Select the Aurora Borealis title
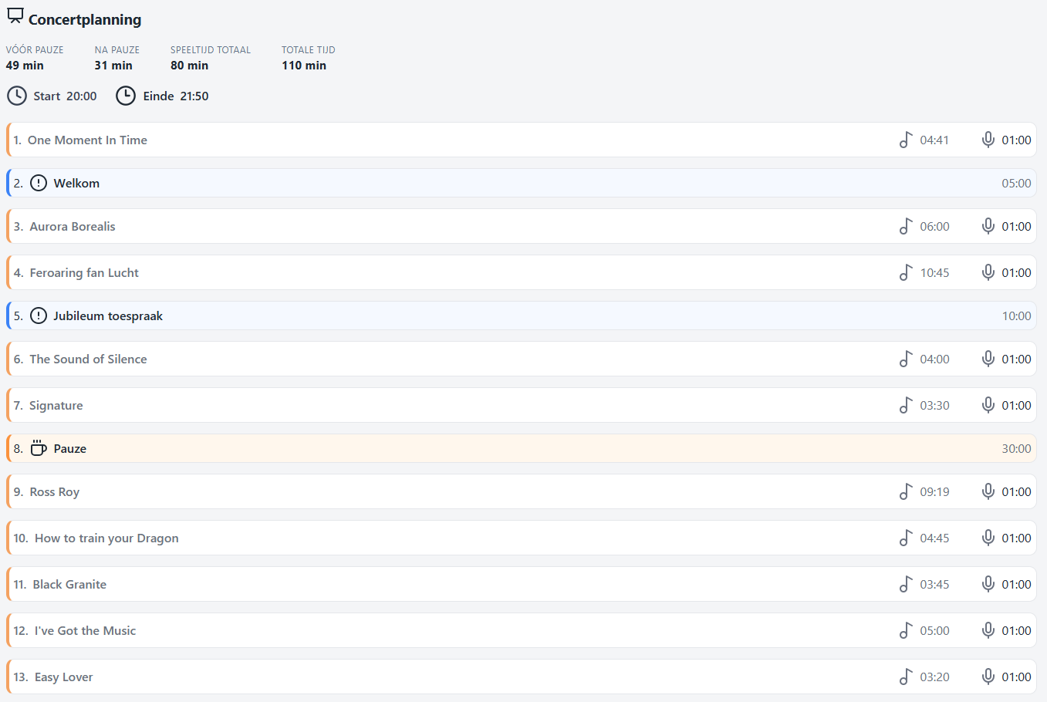The height and width of the screenshot is (702, 1047). coord(73,226)
